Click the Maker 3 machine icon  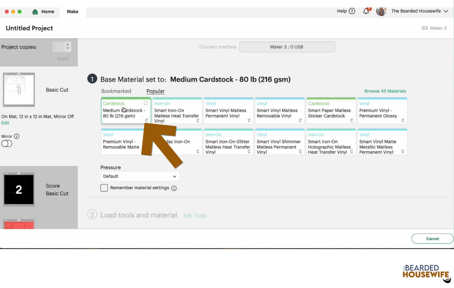click(x=424, y=28)
